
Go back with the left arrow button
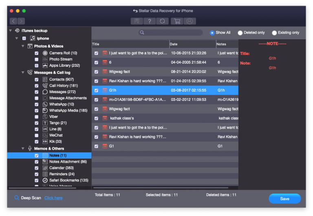(x=13, y=21)
